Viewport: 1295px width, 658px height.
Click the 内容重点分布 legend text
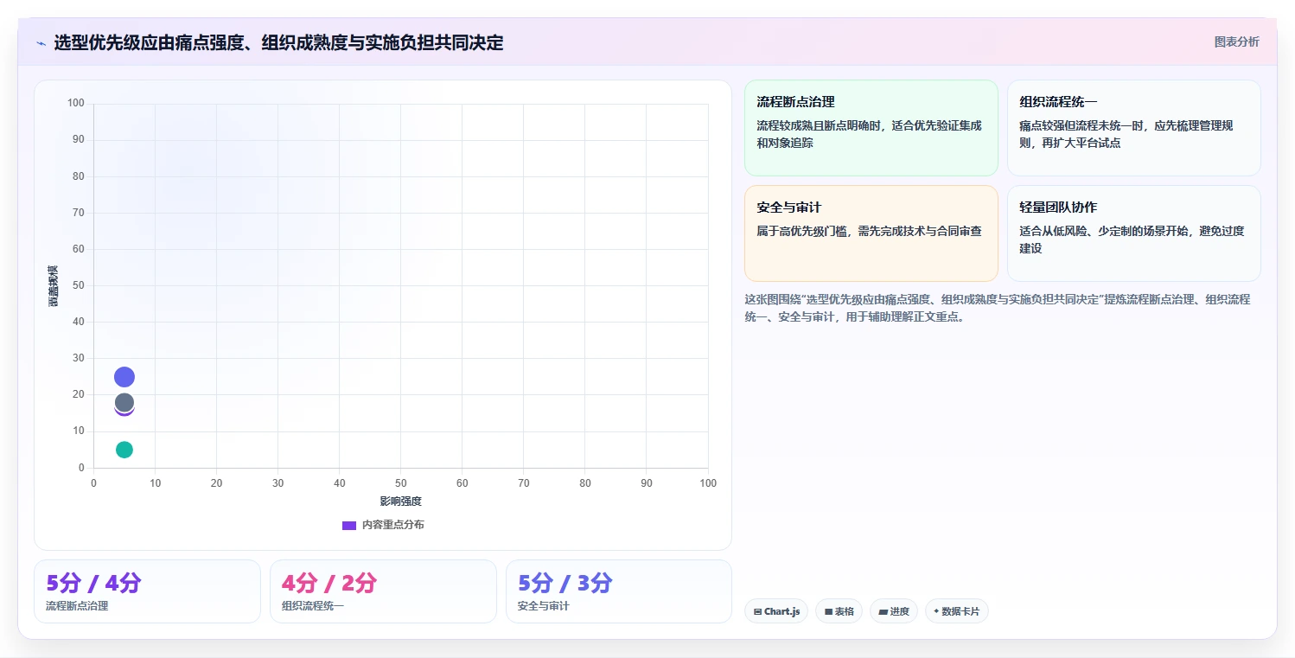(x=392, y=525)
